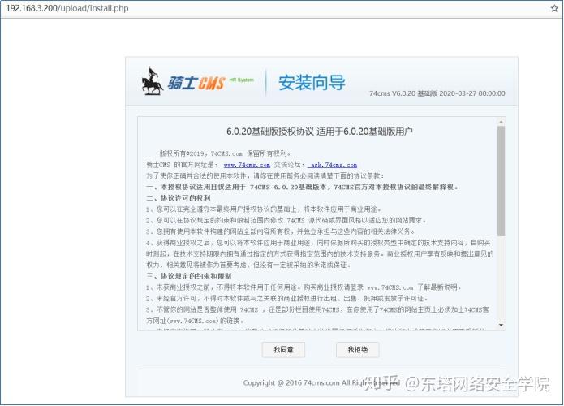Click the heading 二、协议许可的权利
Screen dimensions: 564x406
click(x=178, y=198)
